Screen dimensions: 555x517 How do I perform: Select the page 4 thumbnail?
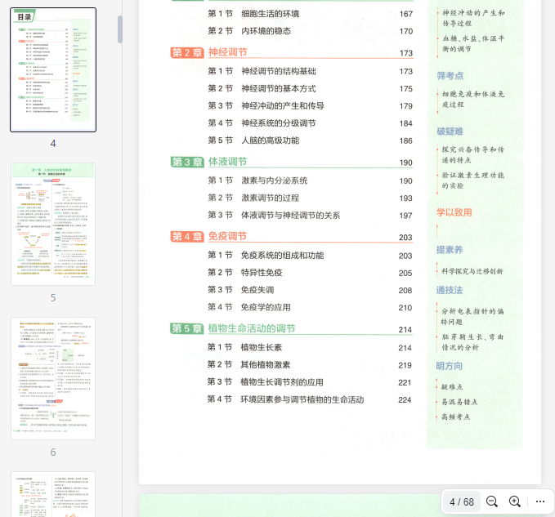[53, 69]
